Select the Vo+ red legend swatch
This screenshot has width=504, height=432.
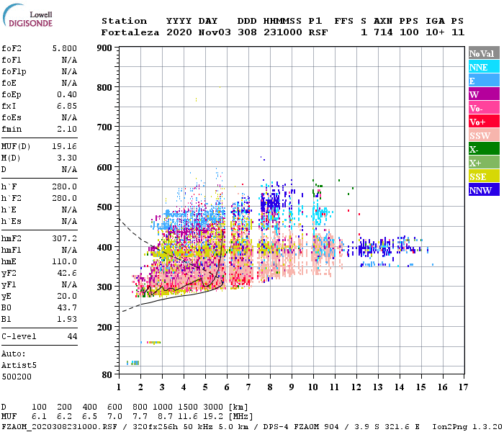pyautogui.click(x=484, y=122)
